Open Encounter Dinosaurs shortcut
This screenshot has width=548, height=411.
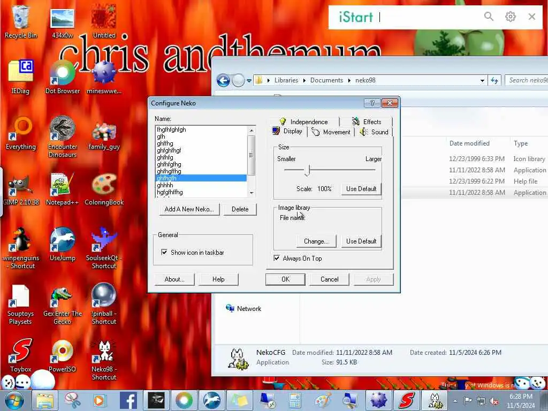pyautogui.click(x=63, y=136)
